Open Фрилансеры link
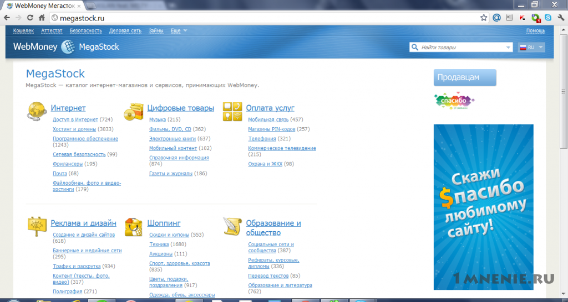Viewport: 568px width, 302px height. (x=68, y=164)
